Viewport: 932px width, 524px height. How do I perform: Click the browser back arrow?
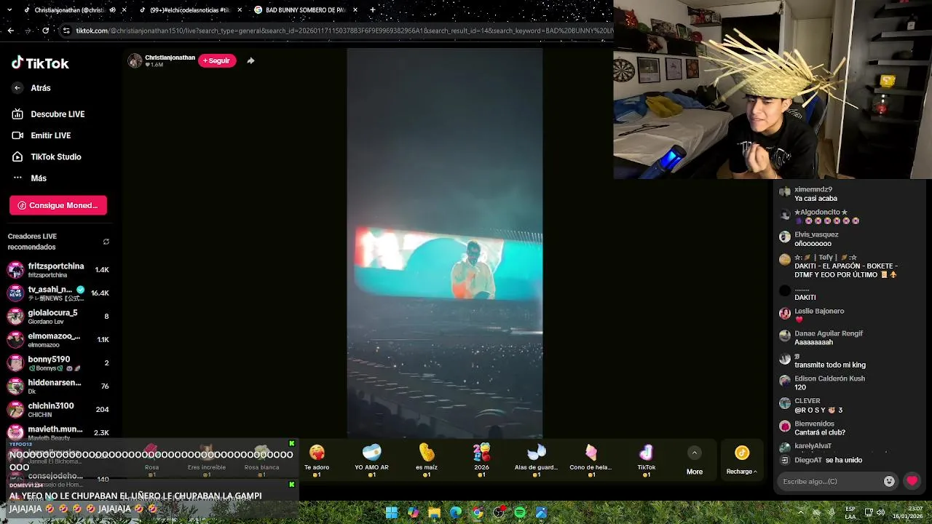tap(10, 31)
